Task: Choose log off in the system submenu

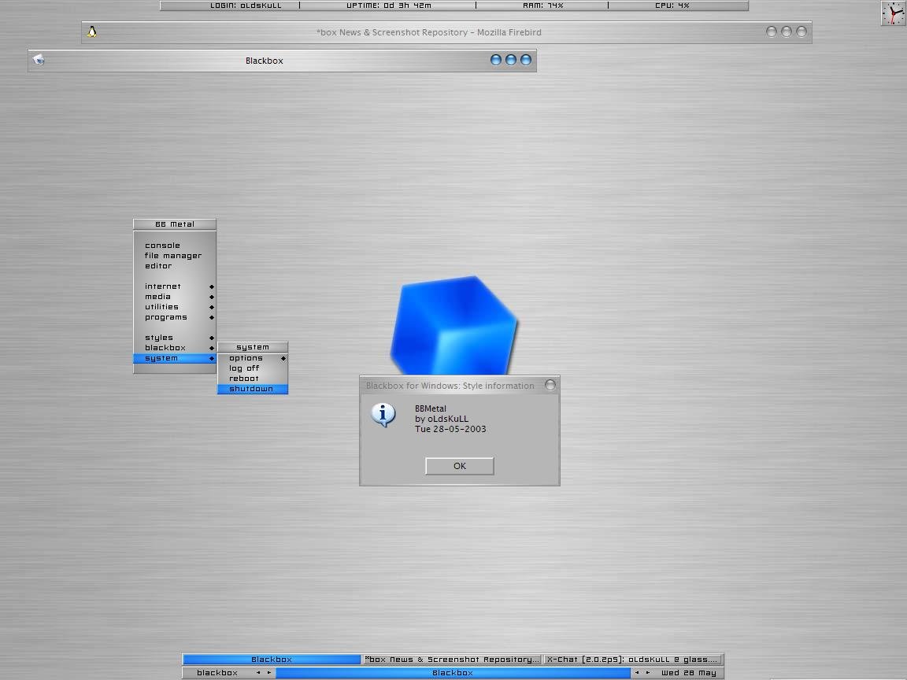Action: 253,368
